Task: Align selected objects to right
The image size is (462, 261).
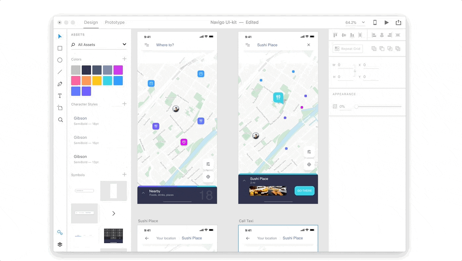Action: (390, 35)
